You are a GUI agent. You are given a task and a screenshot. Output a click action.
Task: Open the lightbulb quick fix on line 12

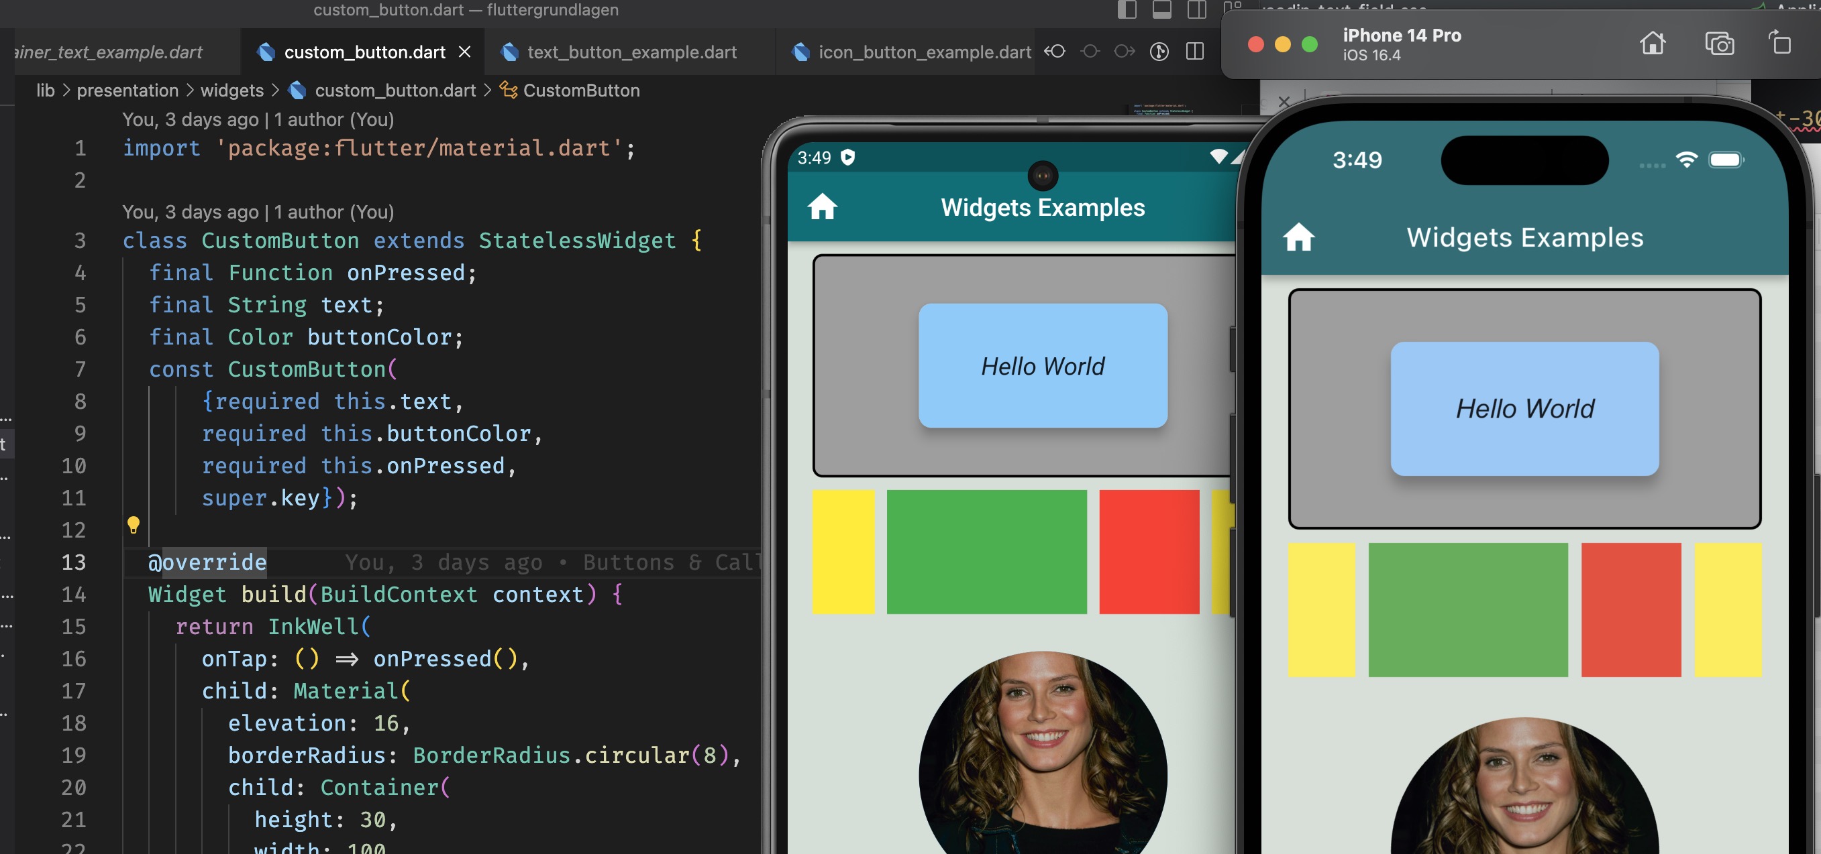tap(133, 525)
